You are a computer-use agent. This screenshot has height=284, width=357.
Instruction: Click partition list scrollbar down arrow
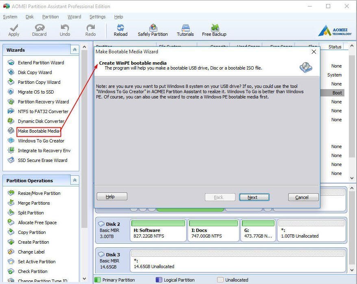click(x=352, y=178)
